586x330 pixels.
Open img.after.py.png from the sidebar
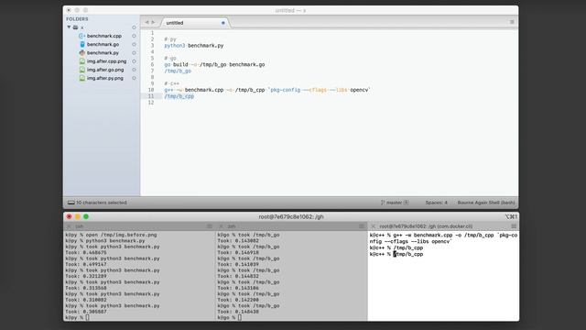[x=105, y=78]
